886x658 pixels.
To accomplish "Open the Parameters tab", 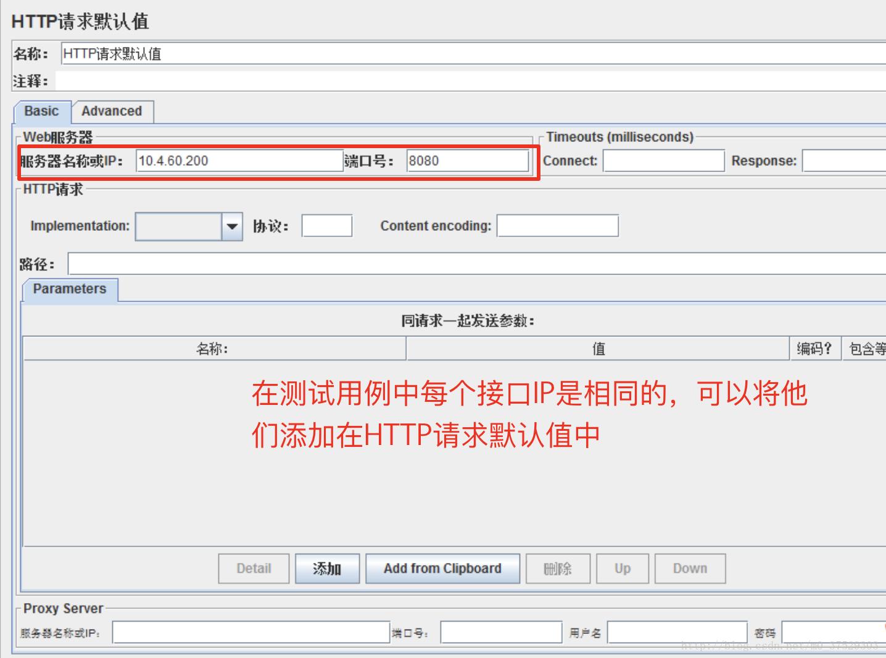I will coord(69,289).
